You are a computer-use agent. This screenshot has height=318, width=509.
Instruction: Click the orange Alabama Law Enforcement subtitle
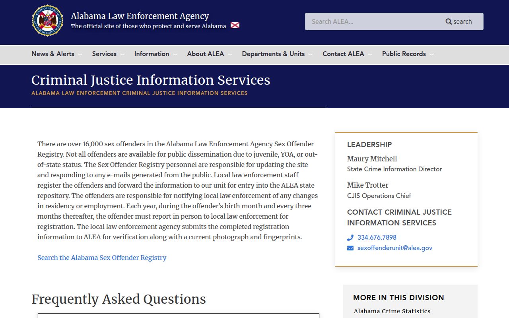coord(140,93)
